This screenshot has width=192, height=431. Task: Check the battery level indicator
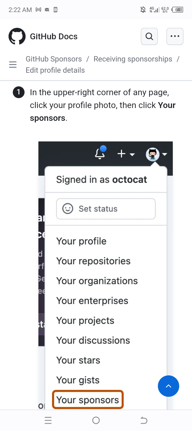coord(177,10)
